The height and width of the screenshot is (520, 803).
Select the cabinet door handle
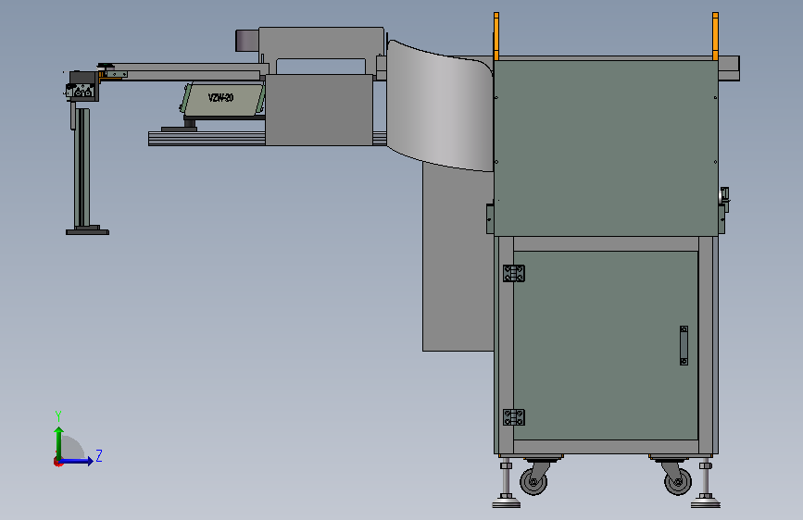pyautogui.click(x=684, y=345)
